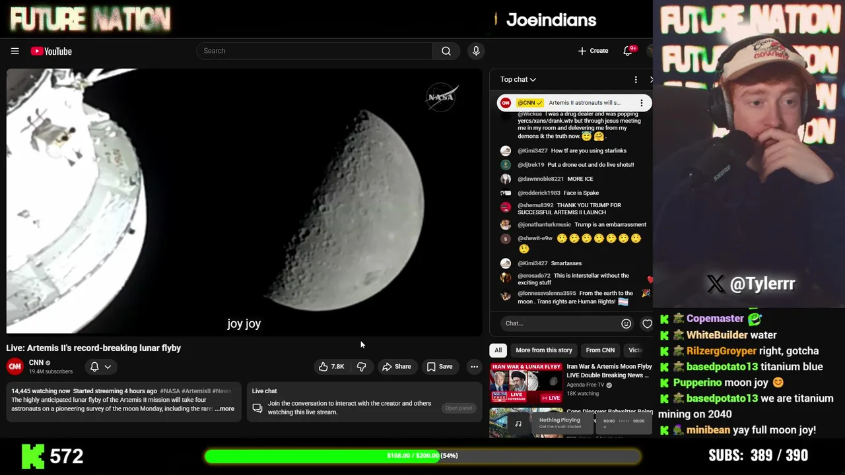This screenshot has width=845, height=475.
Task: Share the live stream
Action: coord(396,366)
